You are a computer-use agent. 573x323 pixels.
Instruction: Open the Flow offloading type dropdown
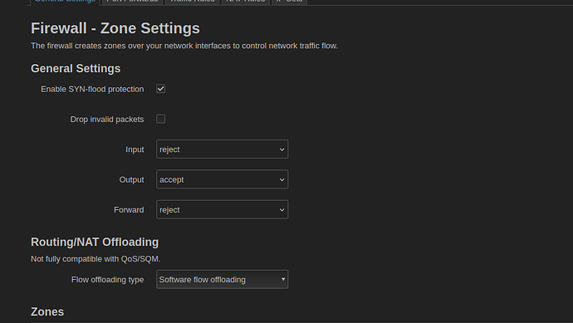223,280
